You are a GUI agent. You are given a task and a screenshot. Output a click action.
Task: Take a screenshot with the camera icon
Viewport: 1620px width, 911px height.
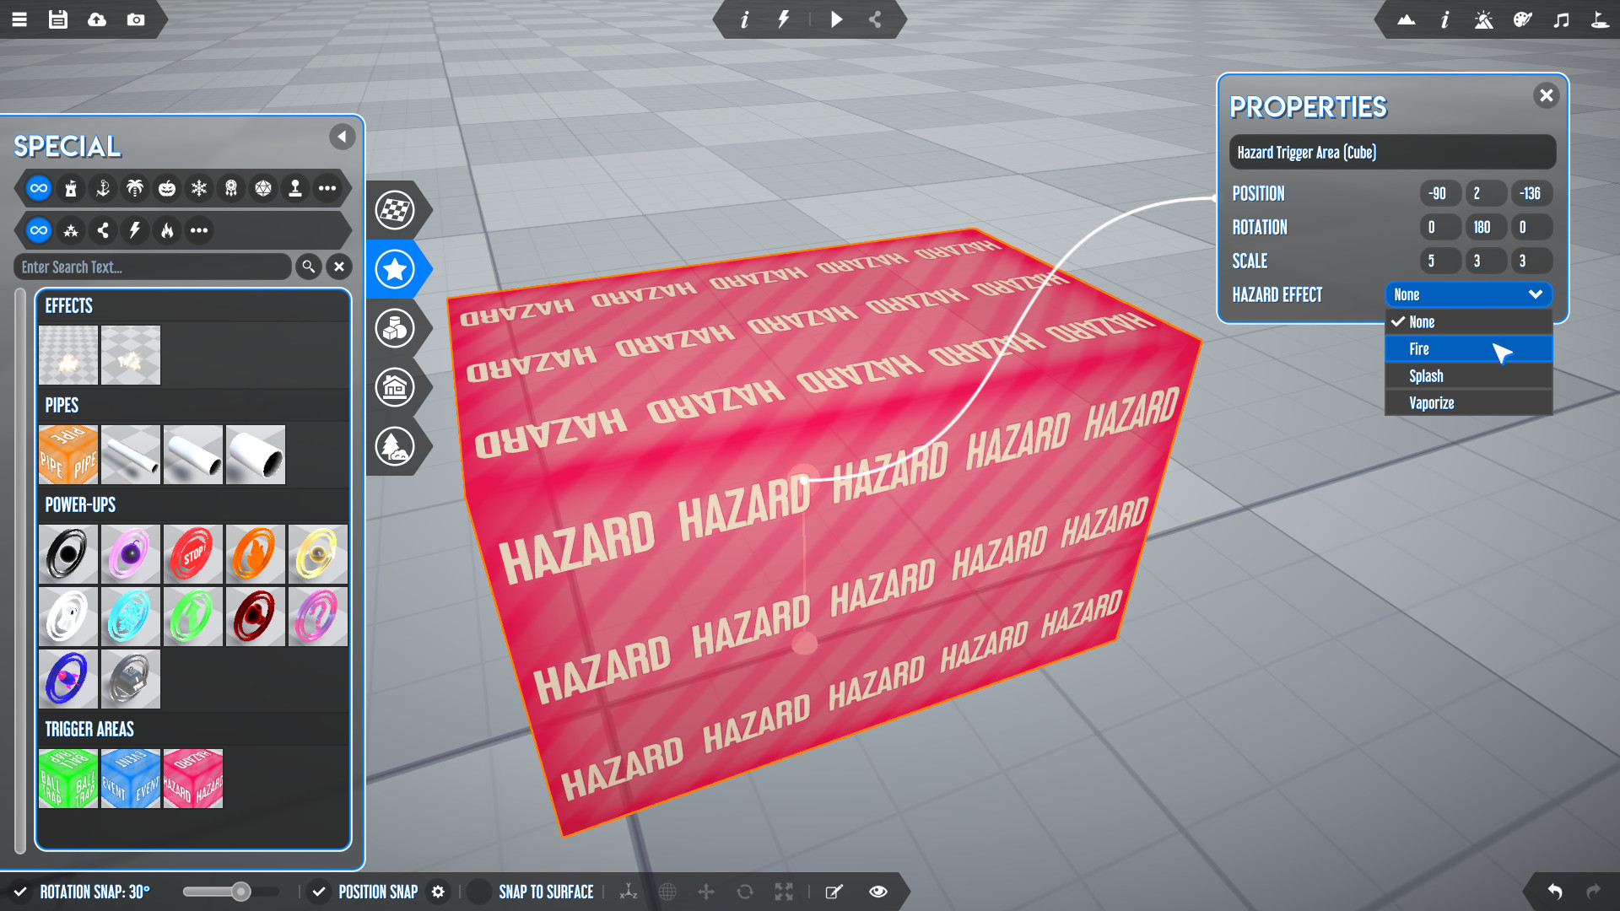[x=136, y=19]
